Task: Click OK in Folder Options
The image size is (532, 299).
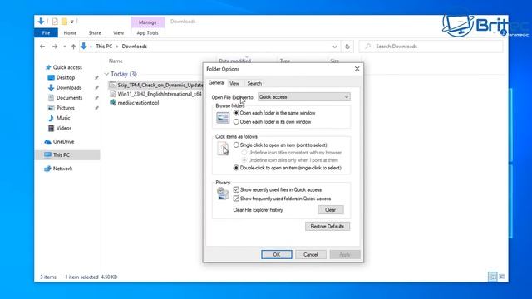Action: pos(277,255)
